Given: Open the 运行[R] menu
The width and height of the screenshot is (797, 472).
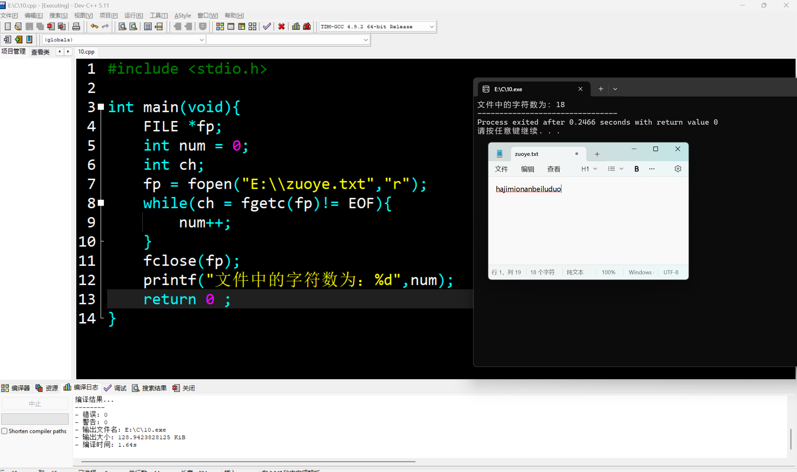Looking at the screenshot, I should pyautogui.click(x=133, y=16).
